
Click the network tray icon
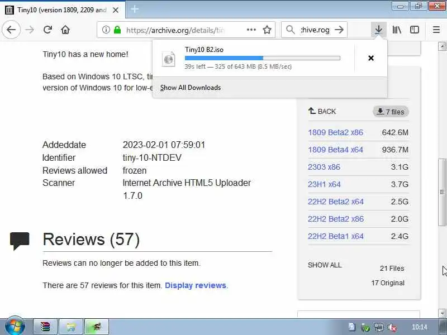(379, 328)
